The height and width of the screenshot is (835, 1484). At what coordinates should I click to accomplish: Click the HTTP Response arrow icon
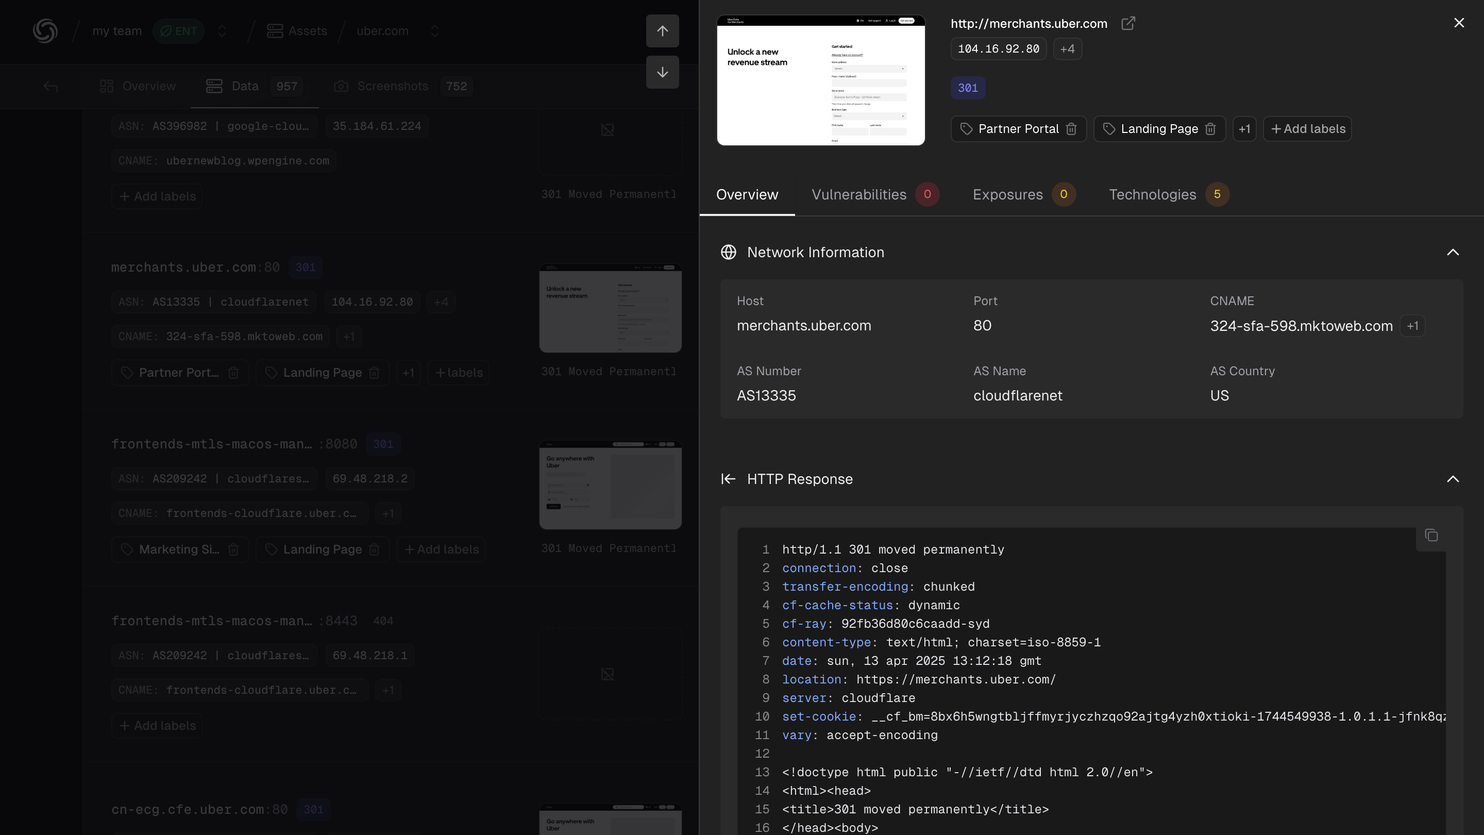pos(728,479)
